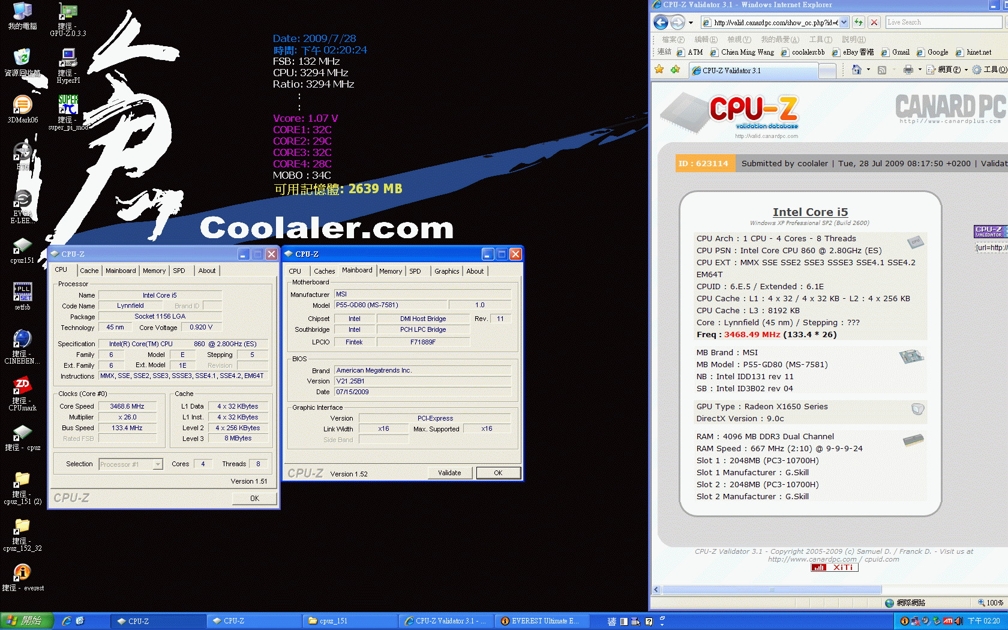The height and width of the screenshot is (630, 1008).
Task: Open the 說明(H) Help menu
Action: point(854,40)
